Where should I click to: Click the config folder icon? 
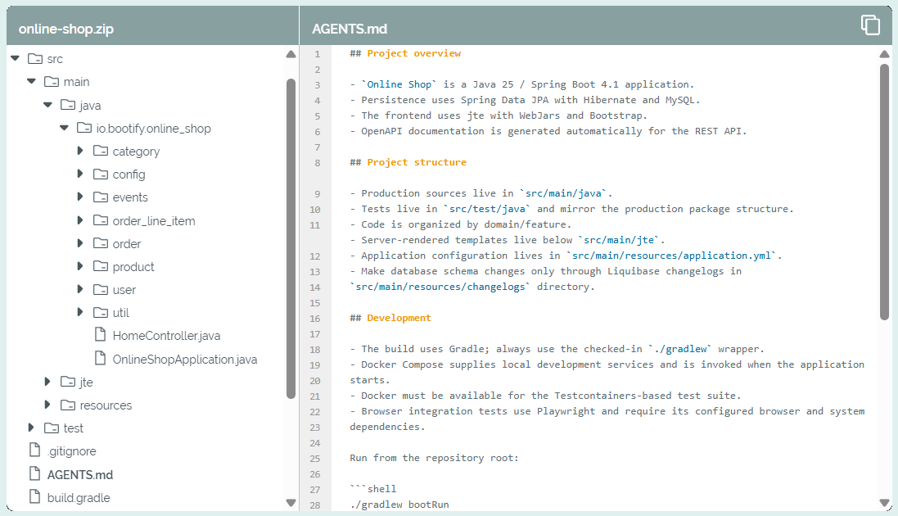(100, 174)
